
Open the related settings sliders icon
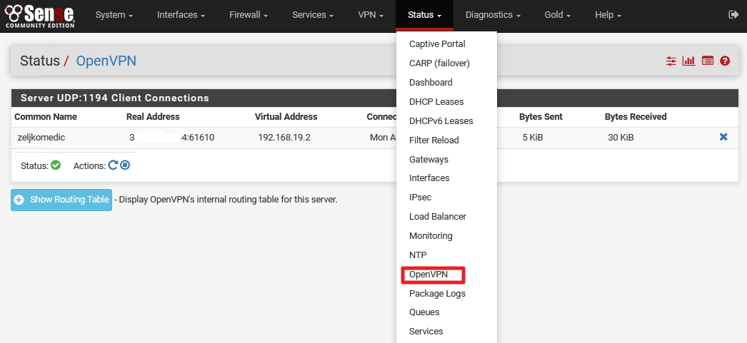pos(671,61)
